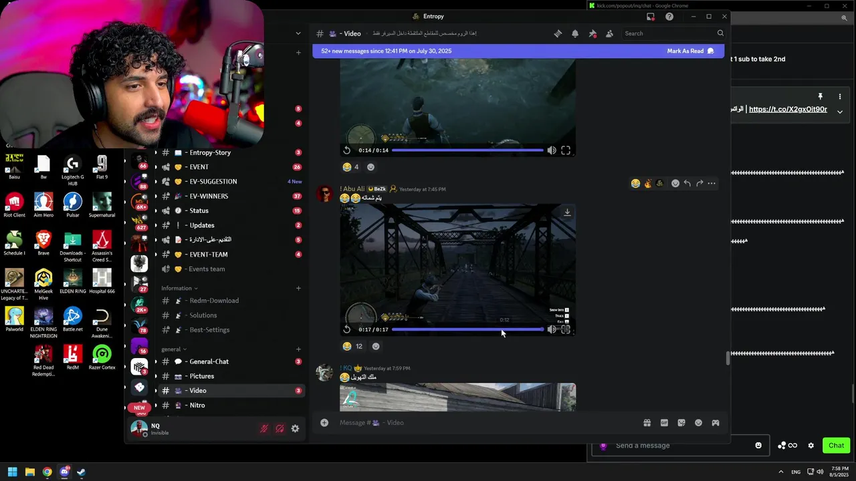Open the EVENT-TEAM channel

[231, 255]
